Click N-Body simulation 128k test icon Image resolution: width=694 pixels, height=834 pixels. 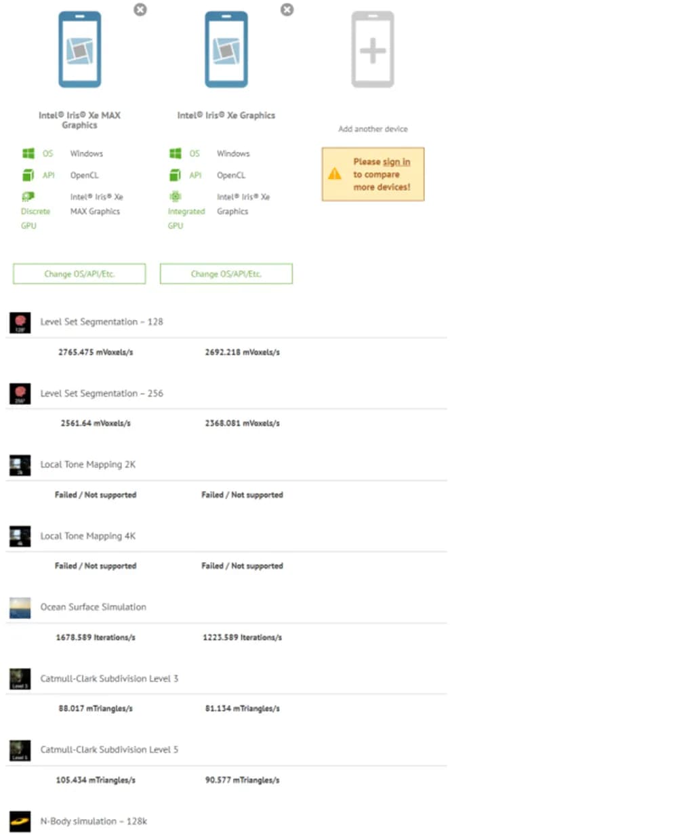click(20, 821)
